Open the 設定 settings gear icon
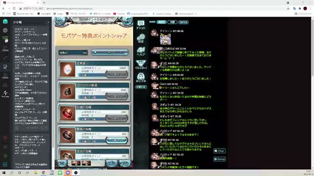The image size is (314, 176). pyautogui.click(x=141, y=38)
